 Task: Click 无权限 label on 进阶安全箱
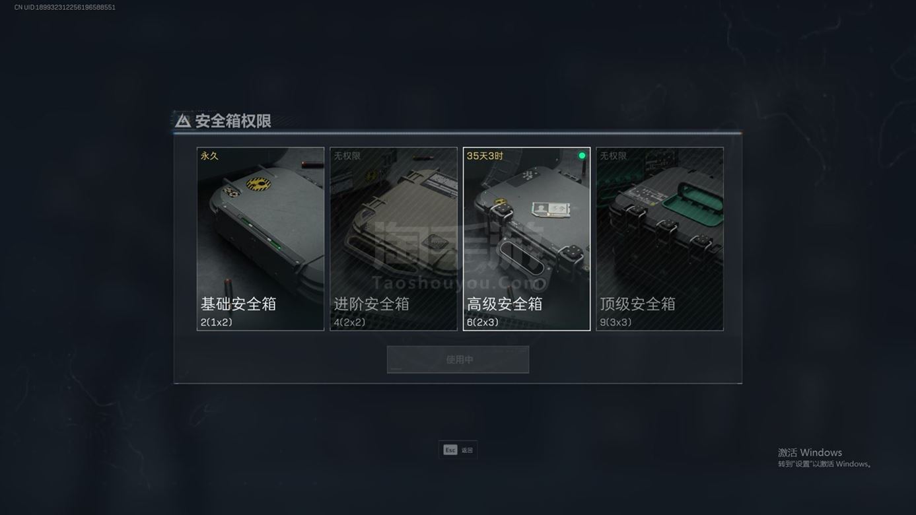pyautogui.click(x=347, y=156)
